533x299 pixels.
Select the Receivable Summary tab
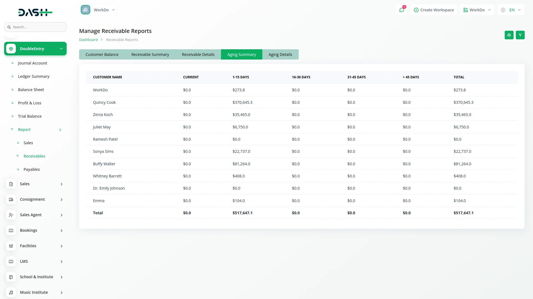pos(150,55)
